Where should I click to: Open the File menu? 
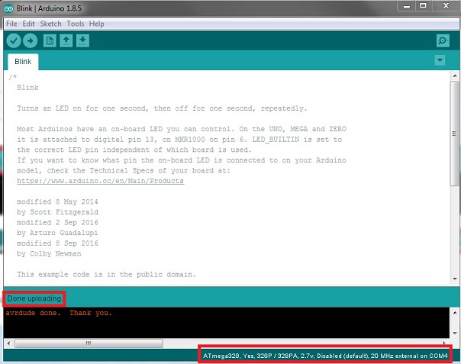point(11,24)
